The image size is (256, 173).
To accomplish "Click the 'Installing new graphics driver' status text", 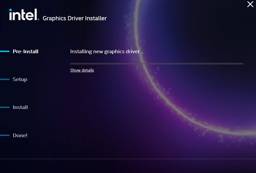I will click(x=107, y=52).
